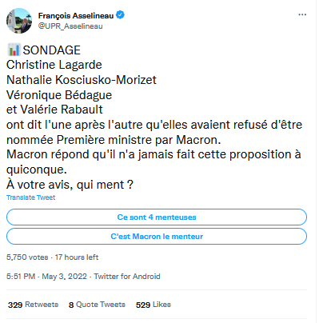Open the François Asselineau display name

76,16
